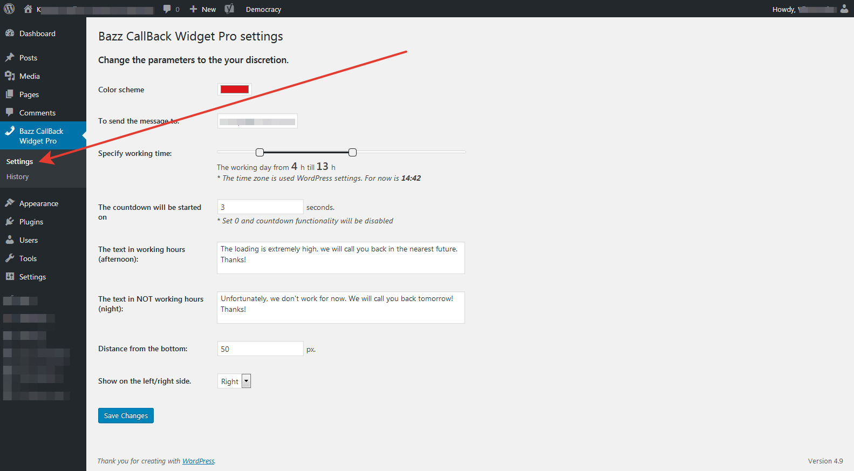This screenshot has width=854, height=471.
Task: Select the Democracy admin bar item
Action: (263, 9)
